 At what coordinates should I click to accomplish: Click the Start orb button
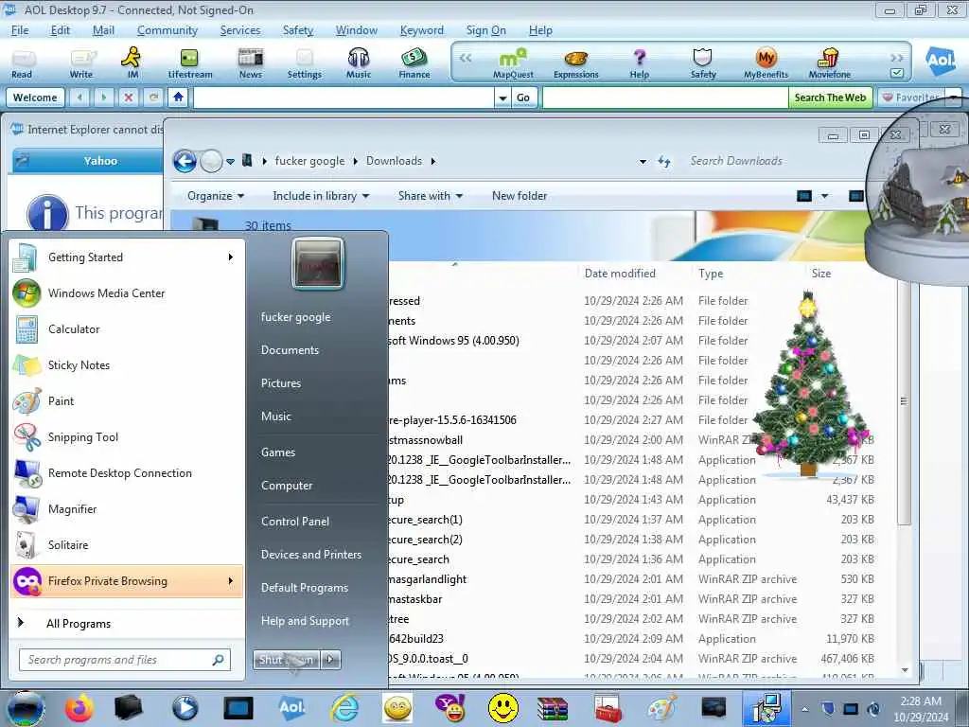coord(26,708)
